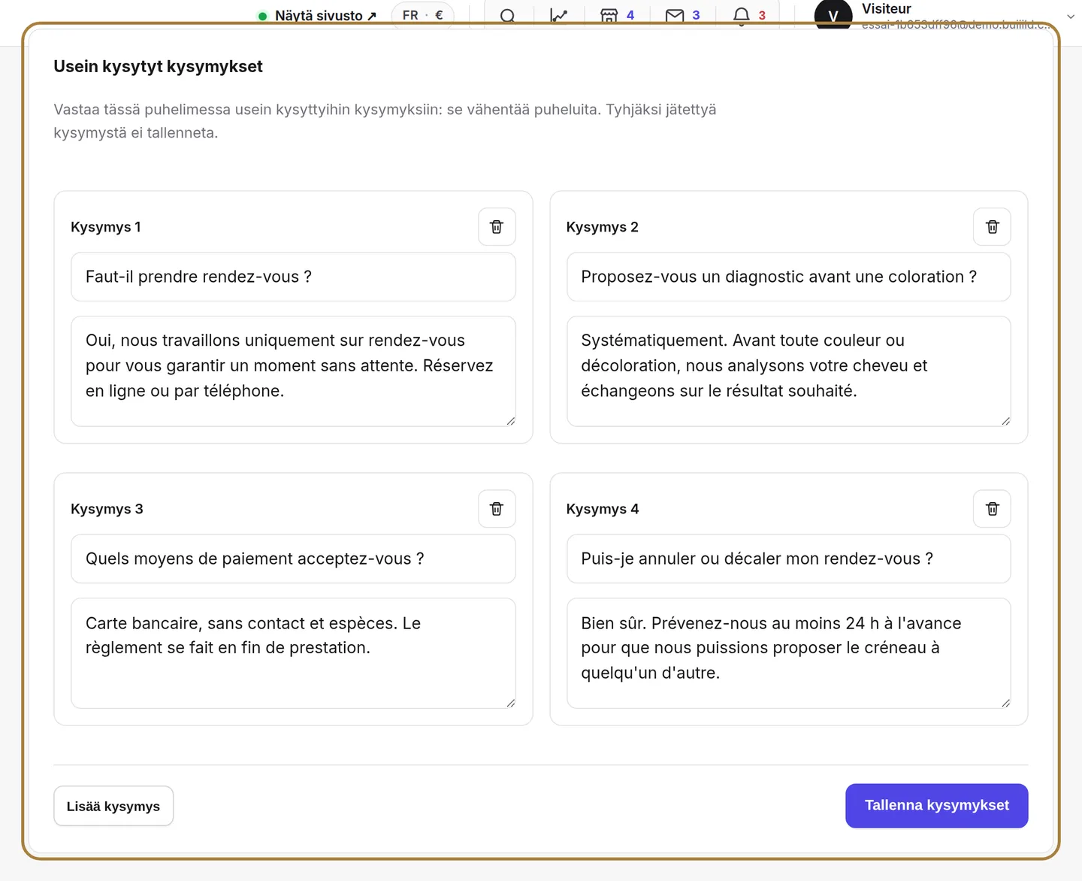
Task: Open the mail icon with badge 3
Action: [683, 16]
